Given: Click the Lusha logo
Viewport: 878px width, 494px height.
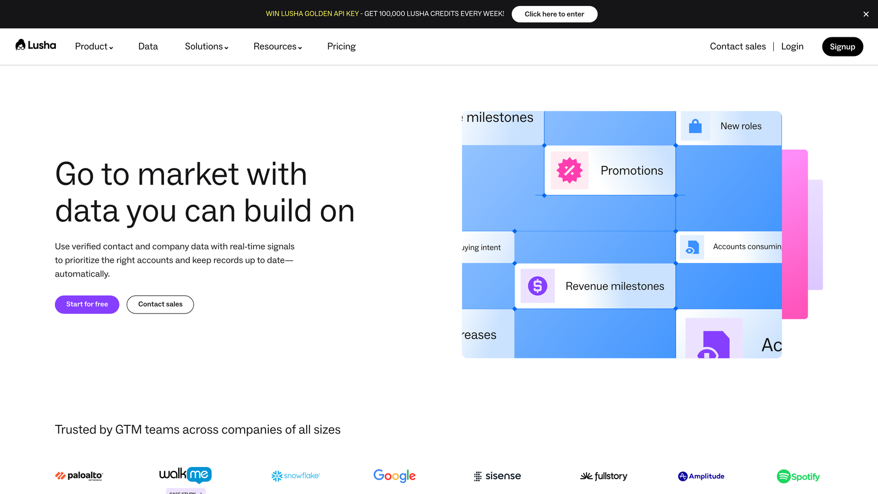Looking at the screenshot, I should [35, 46].
